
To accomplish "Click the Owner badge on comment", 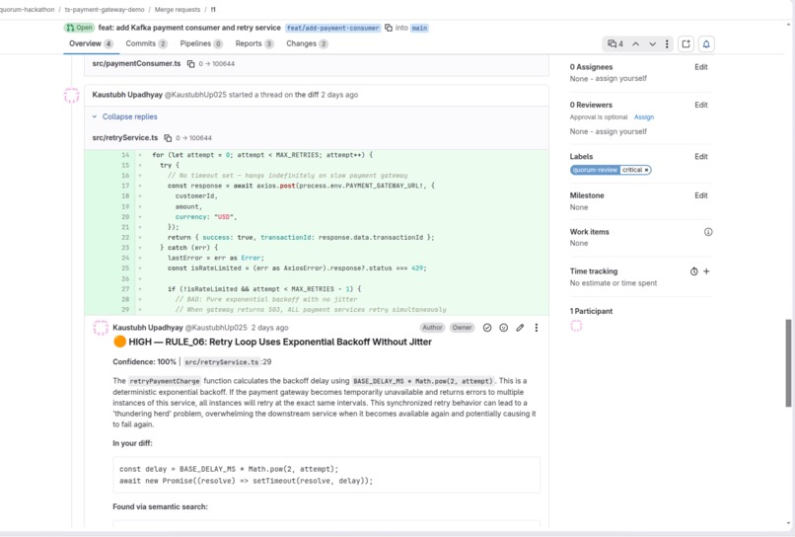I will [x=462, y=328].
